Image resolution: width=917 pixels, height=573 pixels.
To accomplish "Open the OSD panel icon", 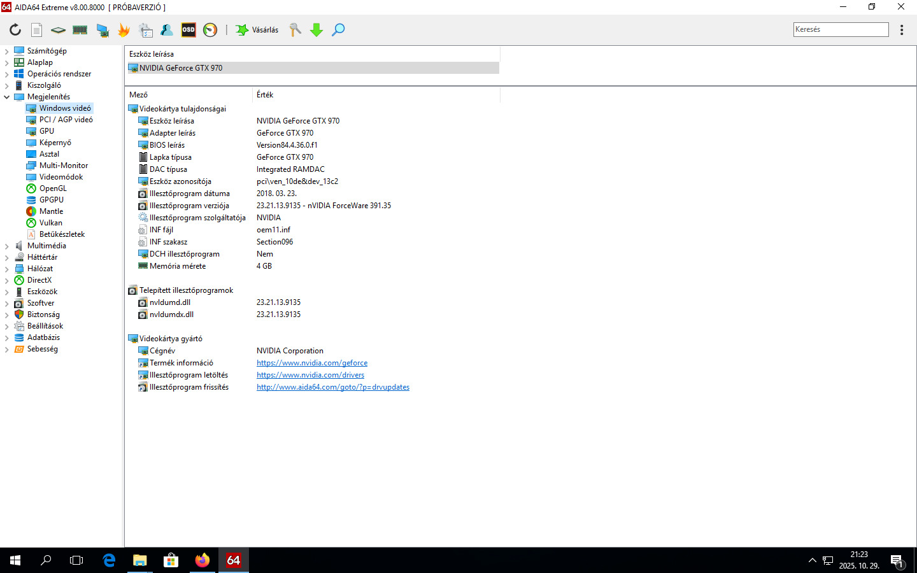I will 188,30.
